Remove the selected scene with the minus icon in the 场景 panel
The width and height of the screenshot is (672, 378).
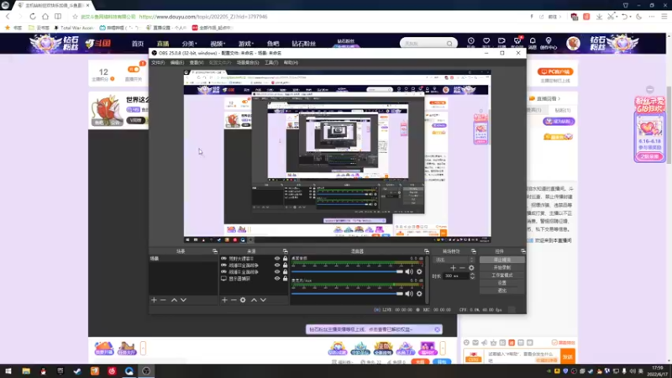click(x=163, y=300)
